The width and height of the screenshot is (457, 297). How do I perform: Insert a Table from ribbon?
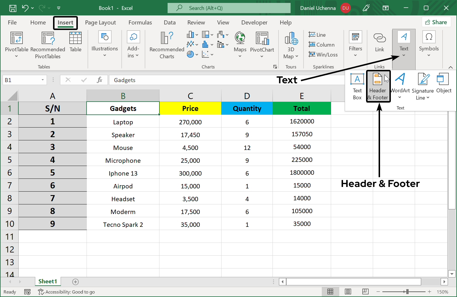tap(75, 42)
